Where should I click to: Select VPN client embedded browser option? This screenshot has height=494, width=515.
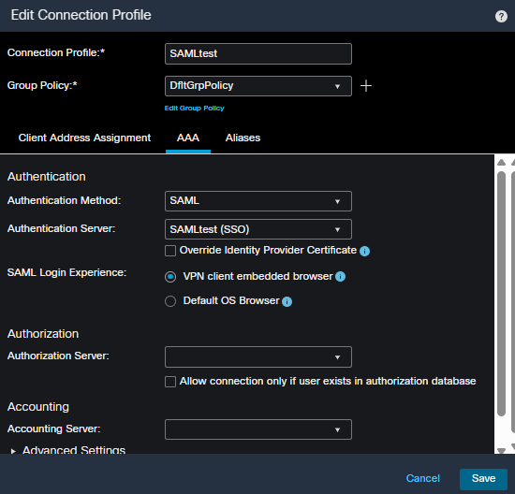click(170, 277)
